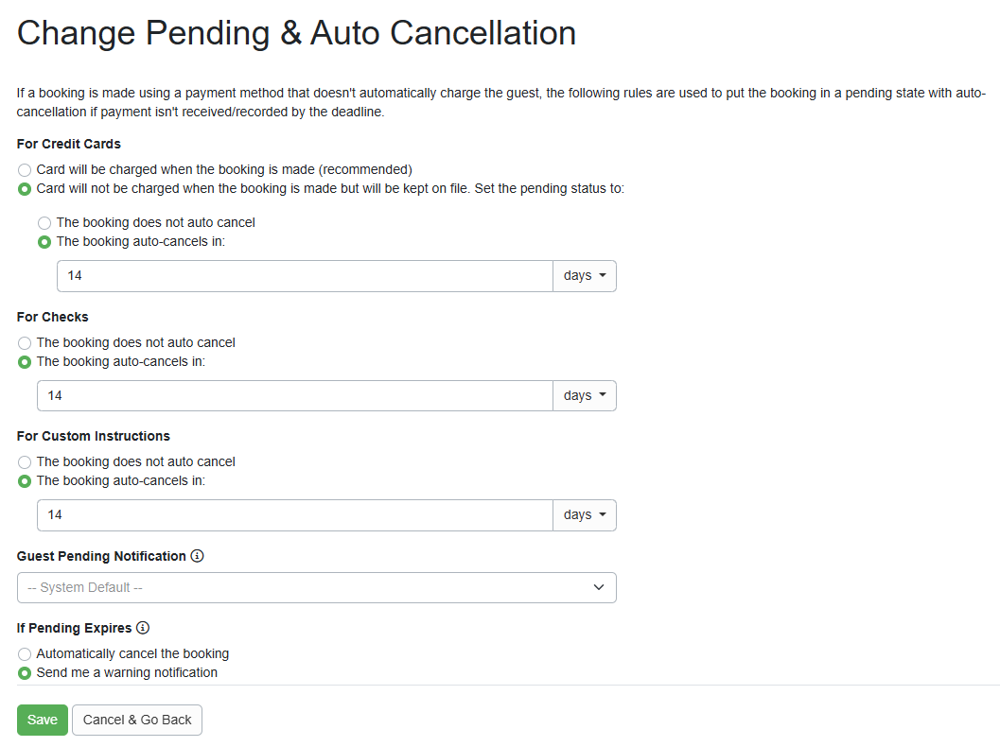Click the Checks auto-cancel days field
The image size is (1000, 747).
point(293,395)
